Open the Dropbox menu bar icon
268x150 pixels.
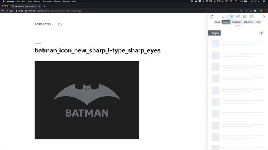pos(200,1)
